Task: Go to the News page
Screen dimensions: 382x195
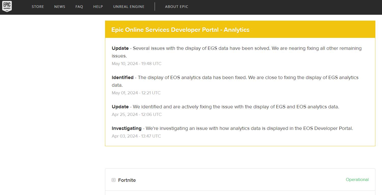Action: point(60,7)
